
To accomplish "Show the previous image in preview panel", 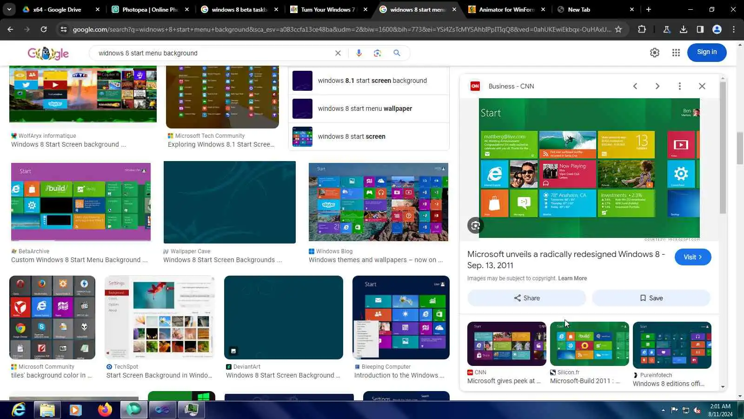I will click(x=635, y=86).
